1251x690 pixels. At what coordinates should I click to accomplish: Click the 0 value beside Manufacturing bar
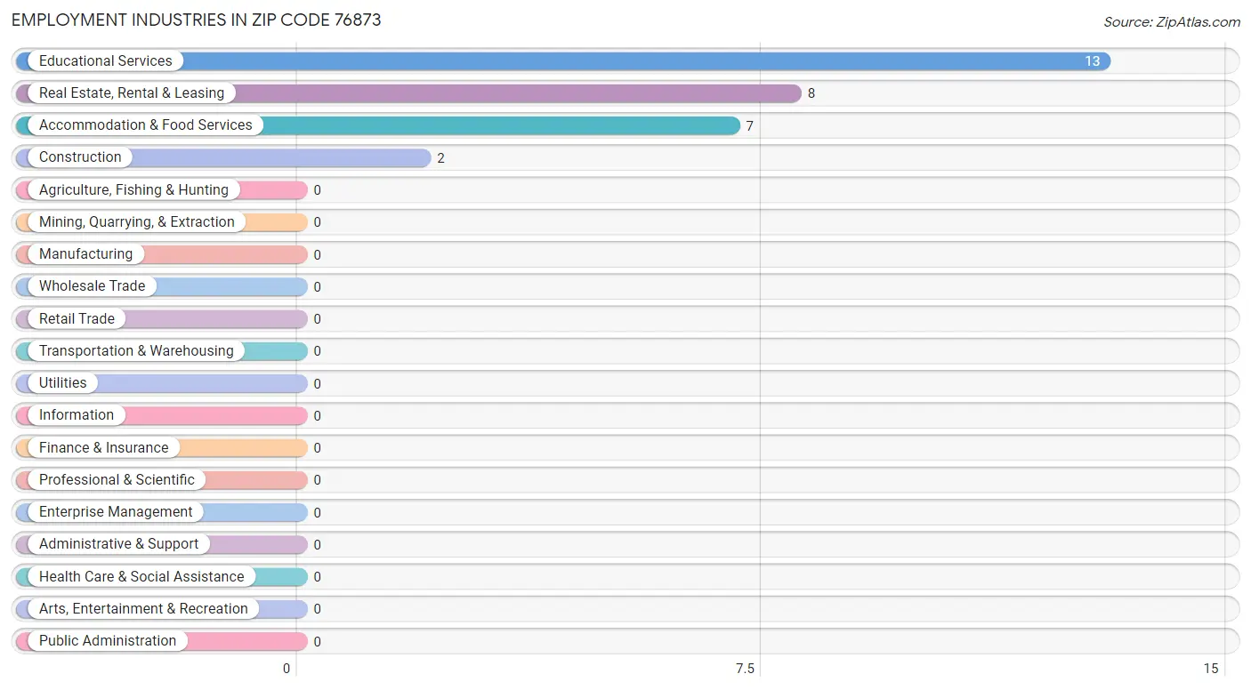317,255
